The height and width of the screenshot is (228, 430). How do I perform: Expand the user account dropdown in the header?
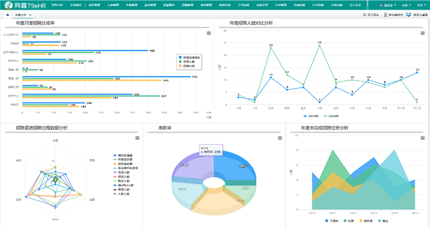tap(391, 5)
